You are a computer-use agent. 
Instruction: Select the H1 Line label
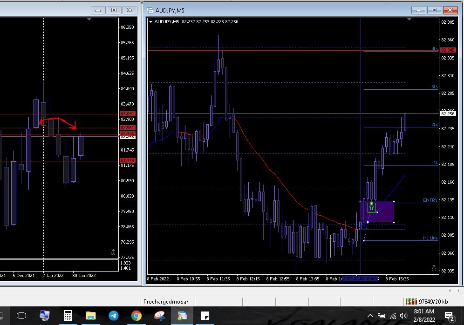430,238
